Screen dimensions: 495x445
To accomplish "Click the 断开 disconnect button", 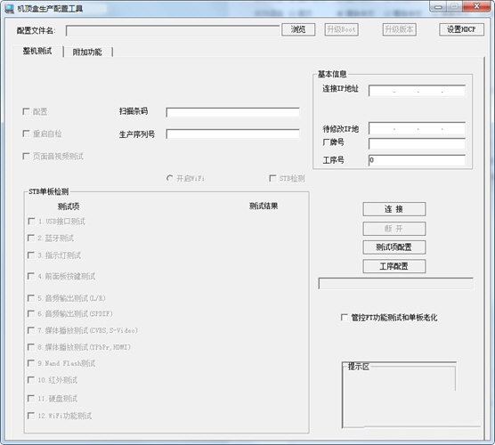I will click(394, 229).
